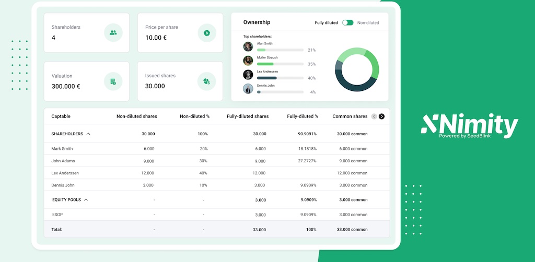Viewport: 535px width, 262px height.
Task: Click the Price per share dollar icon
Action: pos(207,33)
